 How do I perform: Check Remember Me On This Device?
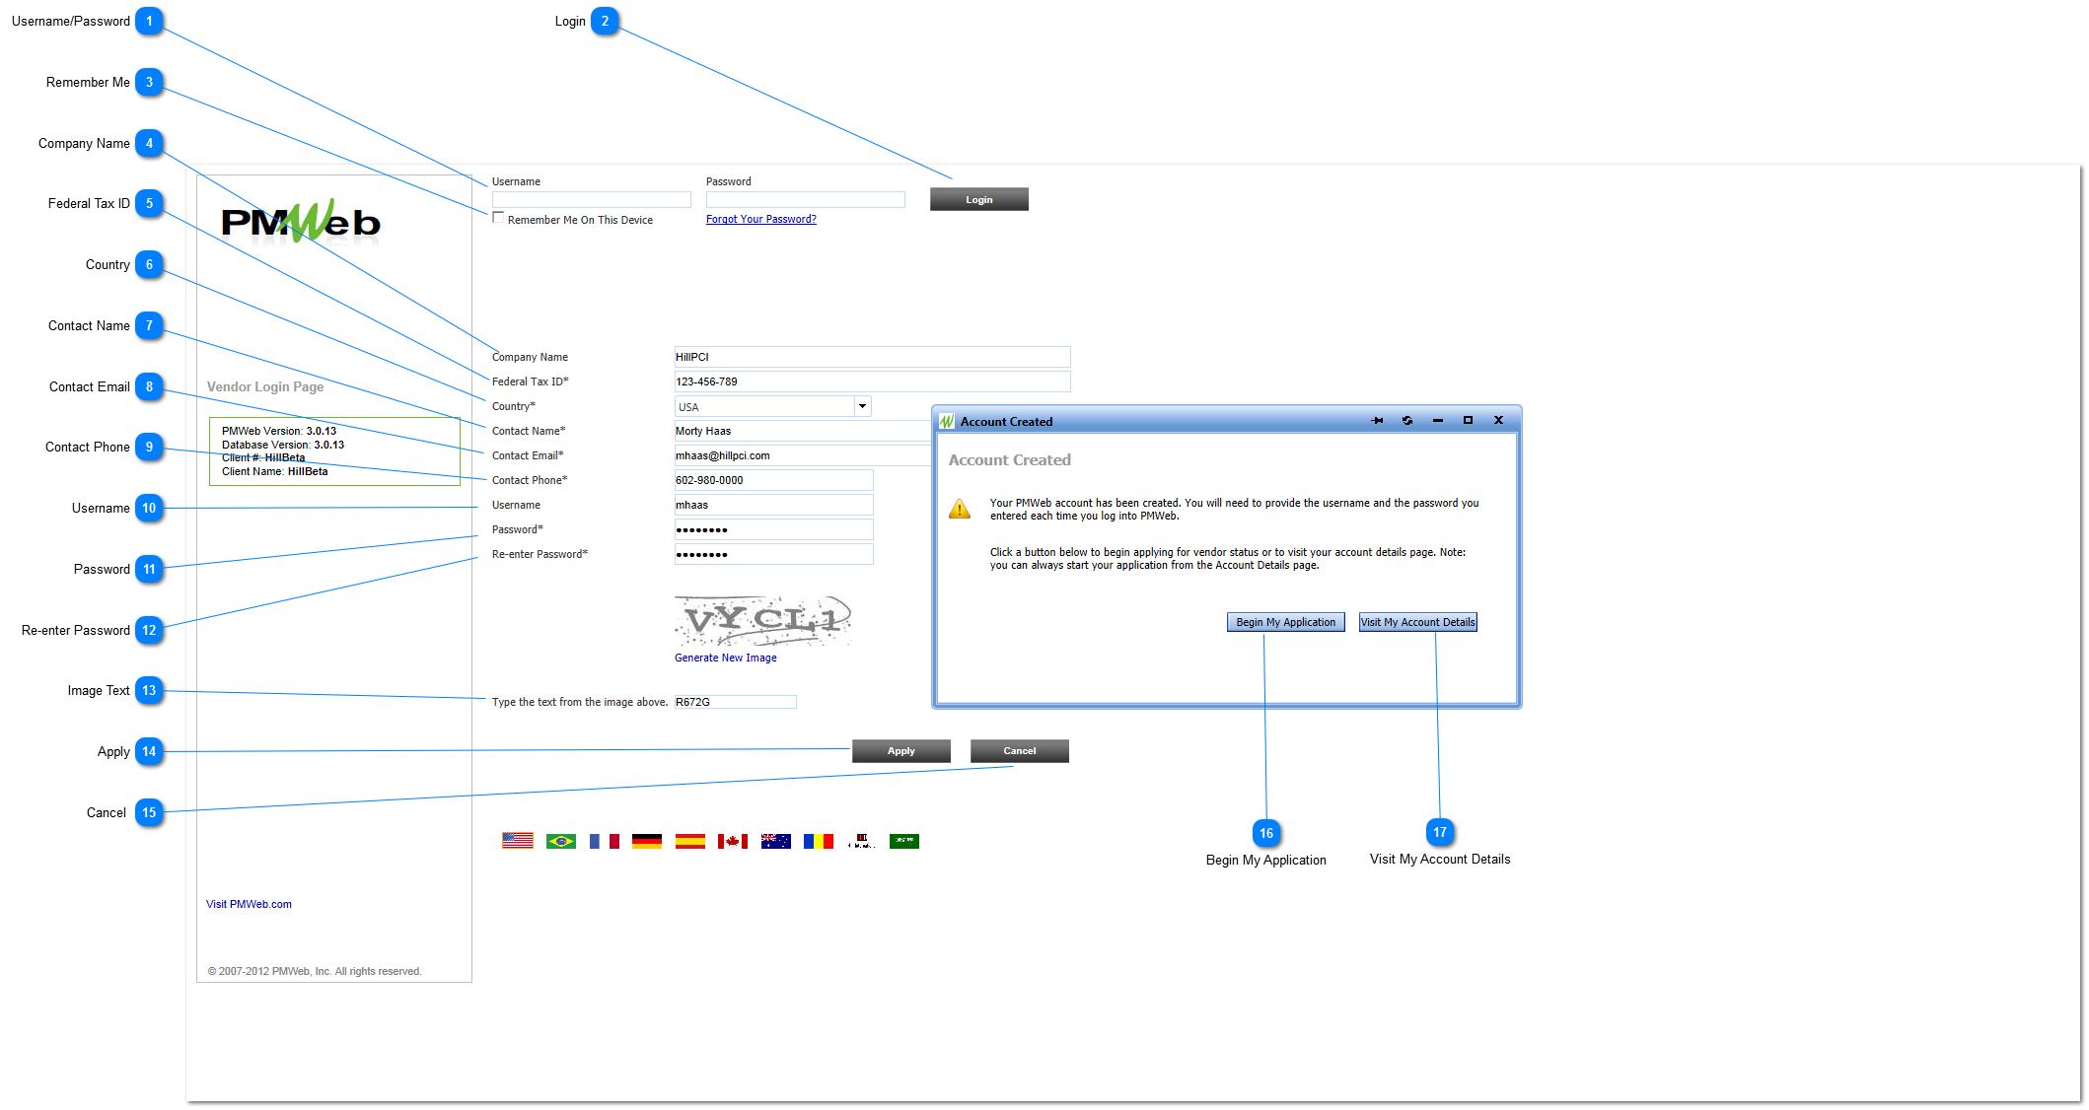[498, 218]
